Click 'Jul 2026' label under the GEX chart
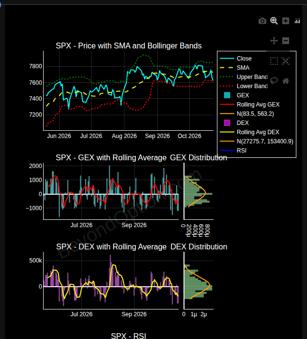 81,225
